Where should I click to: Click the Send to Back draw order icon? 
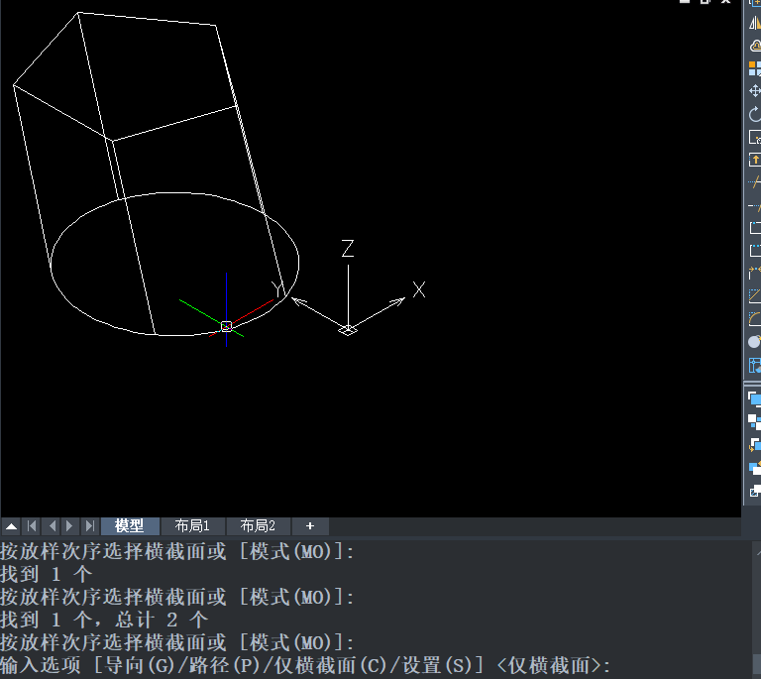[x=755, y=421]
